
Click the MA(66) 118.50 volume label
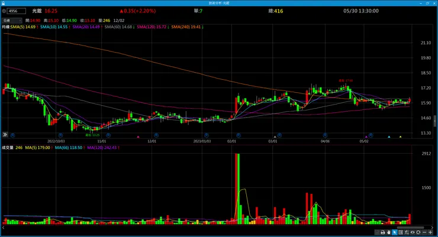pyautogui.click(x=69, y=148)
